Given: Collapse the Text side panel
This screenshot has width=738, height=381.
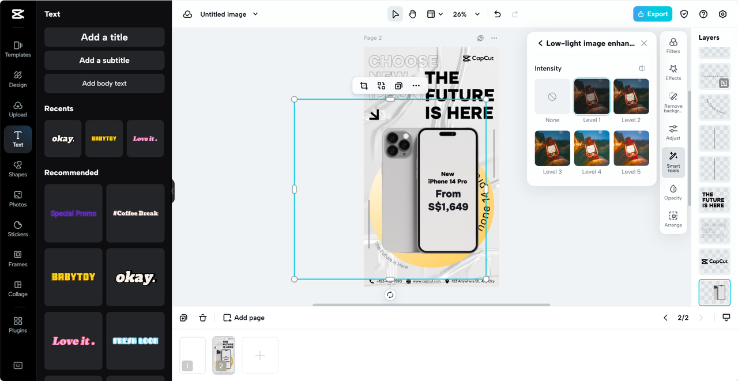Looking at the screenshot, I should [x=172, y=191].
